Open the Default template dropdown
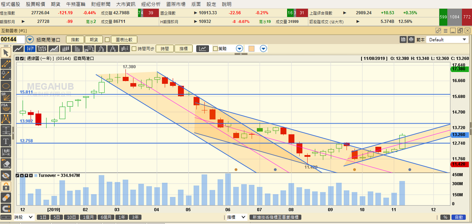 click(448, 40)
